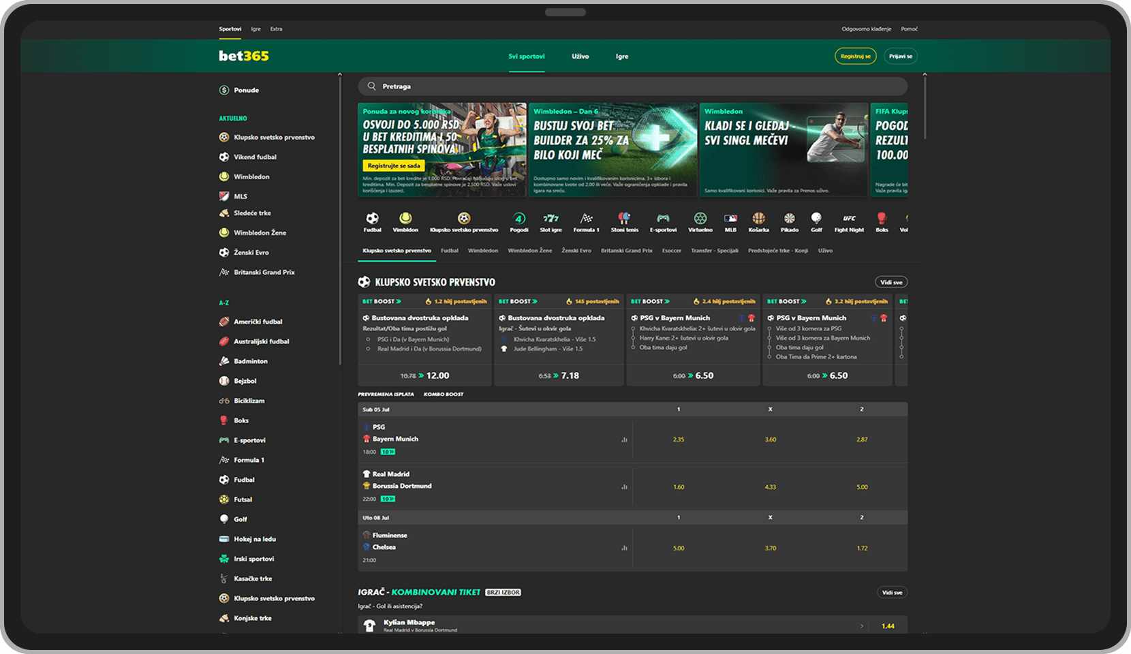Click the Prijavi se button
This screenshot has width=1131, height=654.
coord(901,57)
